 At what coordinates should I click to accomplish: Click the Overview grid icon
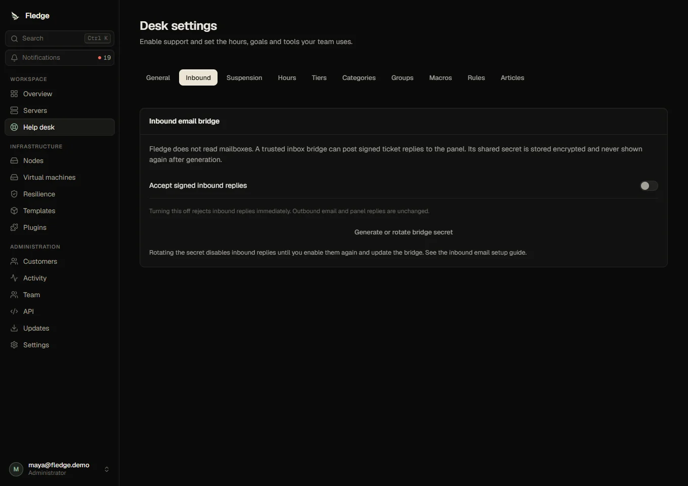point(14,94)
